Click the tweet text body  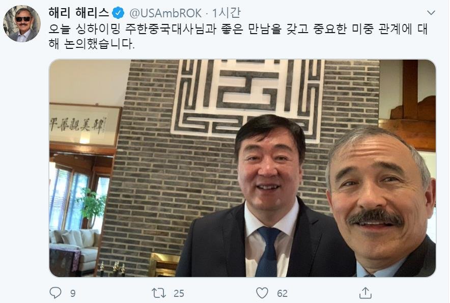(238, 37)
